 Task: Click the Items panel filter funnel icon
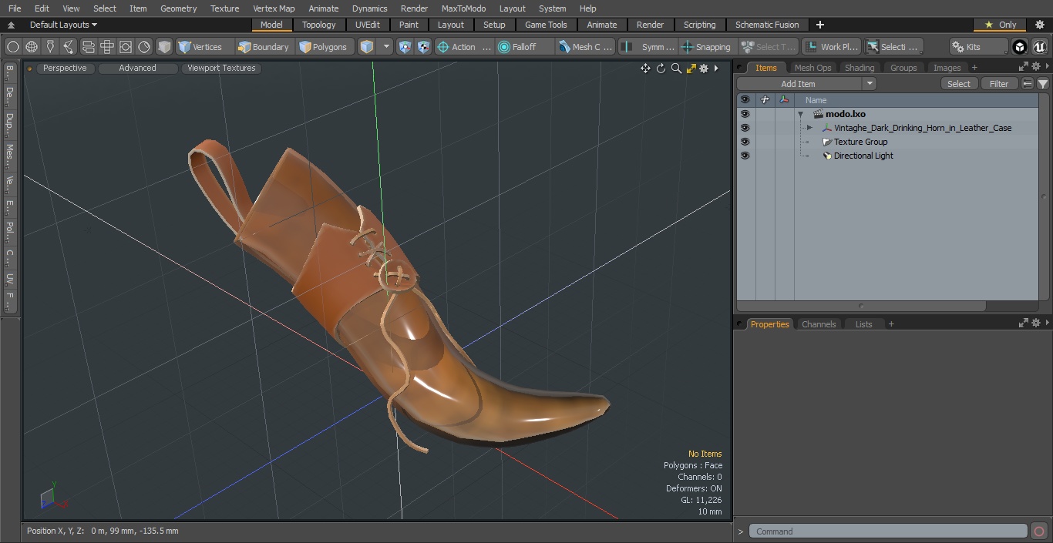tap(1043, 84)
